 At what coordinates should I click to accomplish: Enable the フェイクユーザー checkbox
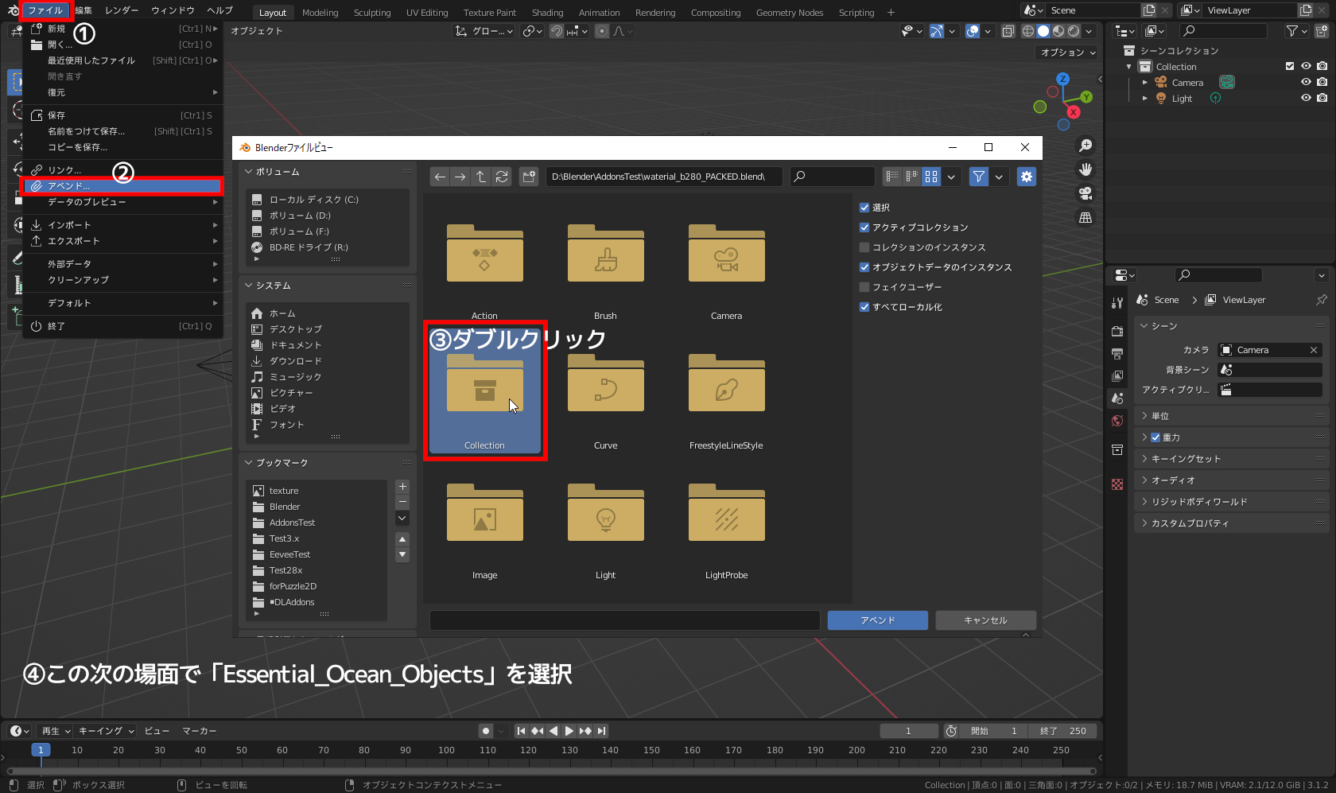click(864, 286)
